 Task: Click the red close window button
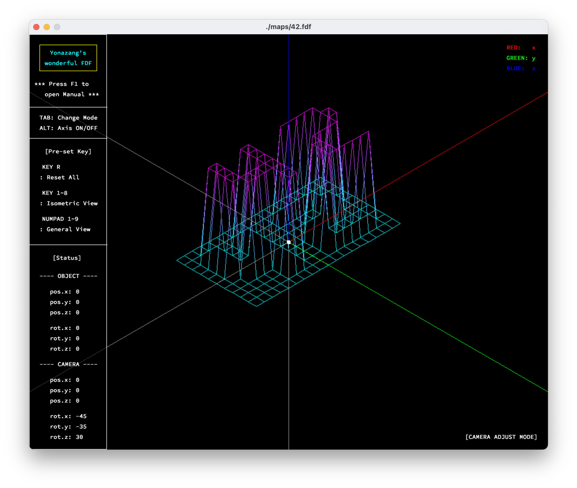(36, 27)
